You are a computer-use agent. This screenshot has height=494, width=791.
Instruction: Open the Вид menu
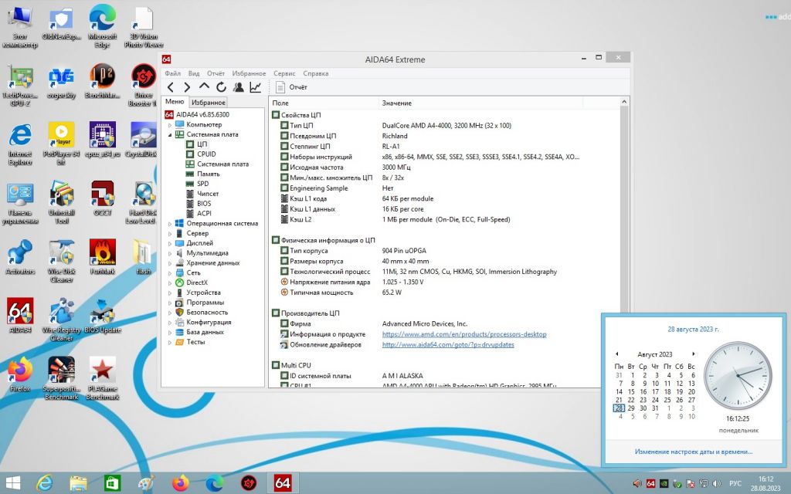point(194,73)
